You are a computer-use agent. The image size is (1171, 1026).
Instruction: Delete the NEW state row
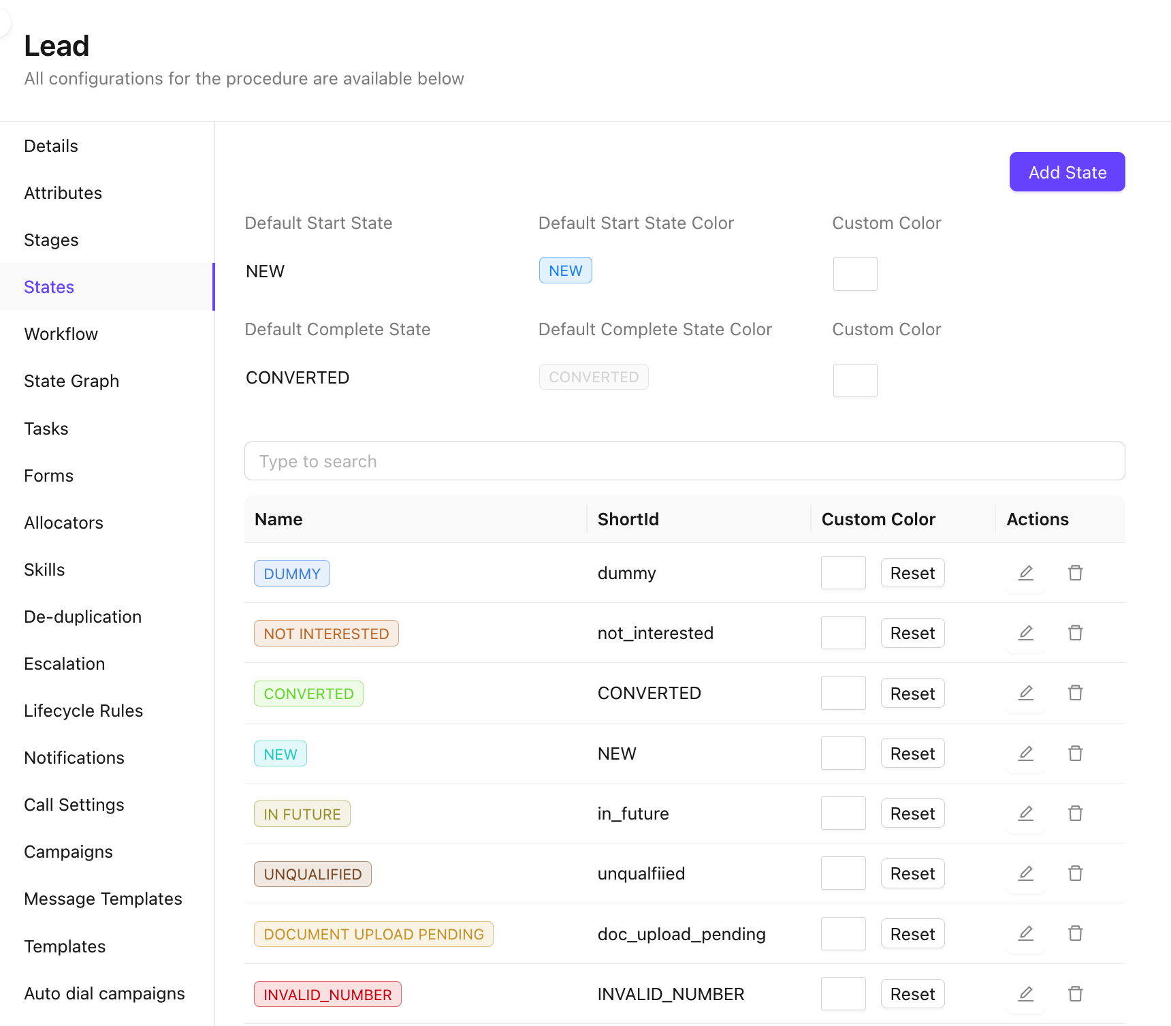1075,753
